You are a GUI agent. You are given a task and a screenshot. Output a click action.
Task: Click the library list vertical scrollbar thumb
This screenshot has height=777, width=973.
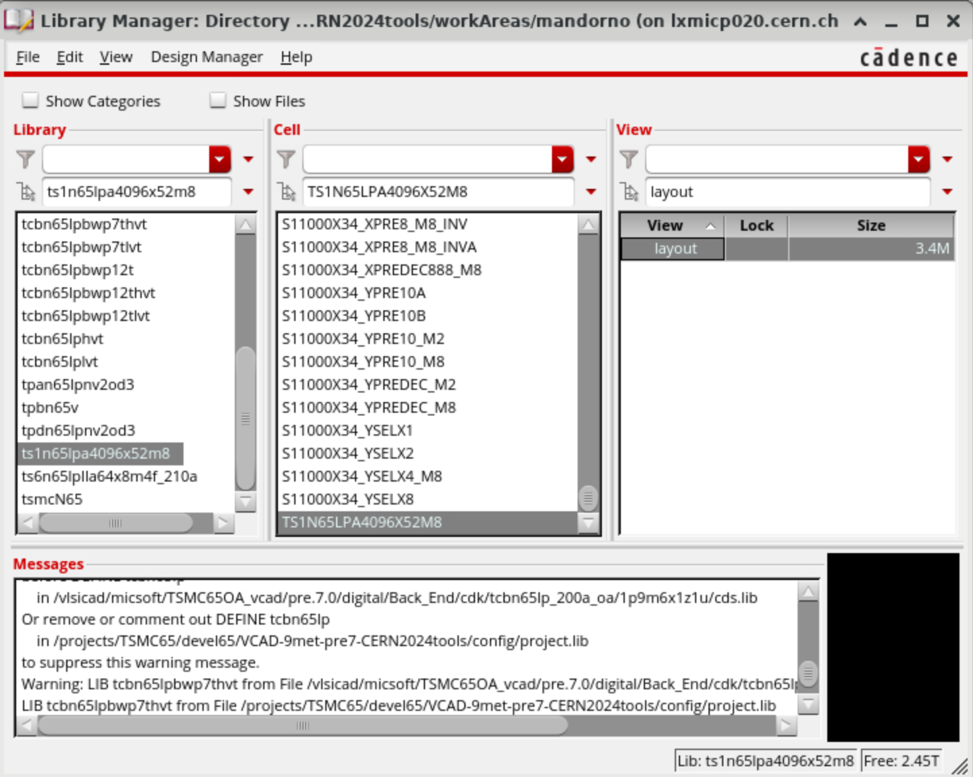pyautogui.click(x=246, y=418)
